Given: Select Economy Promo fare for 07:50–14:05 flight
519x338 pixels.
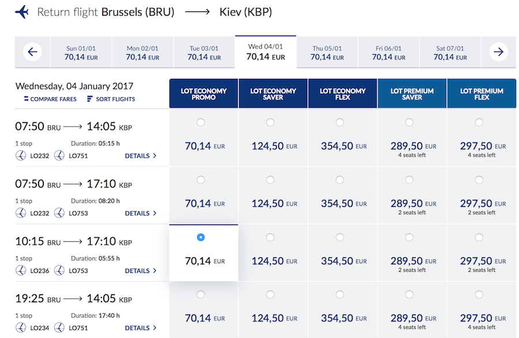Looking at the screenshot, I should [201, 122].
